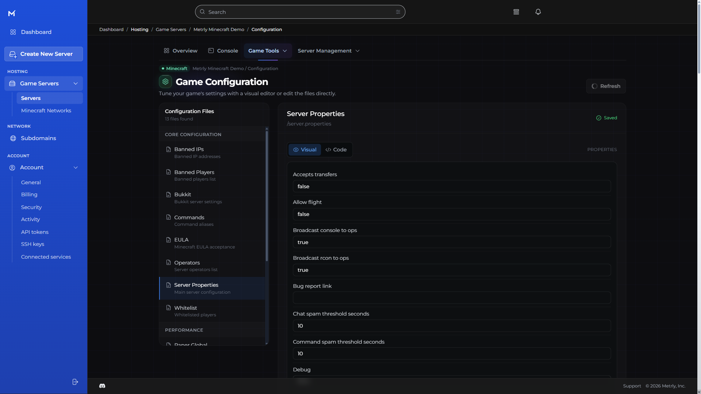701x394 pixels.
Task: Open Servers in the sidebar
Action: [50, 98]
